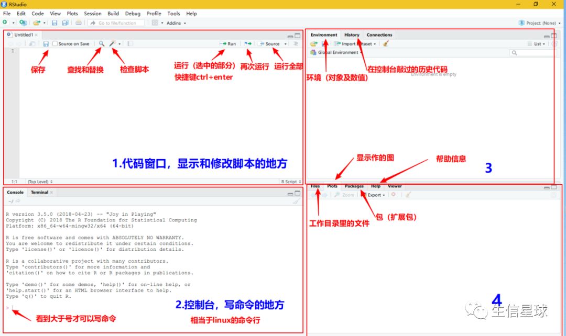This screenshot has height=336, width=566.
Task: Click the Re-run previous code icon
Action: click(x=248, y=43)
